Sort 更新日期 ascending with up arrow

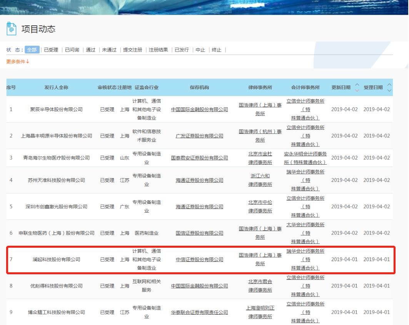(x=357, y=85)
